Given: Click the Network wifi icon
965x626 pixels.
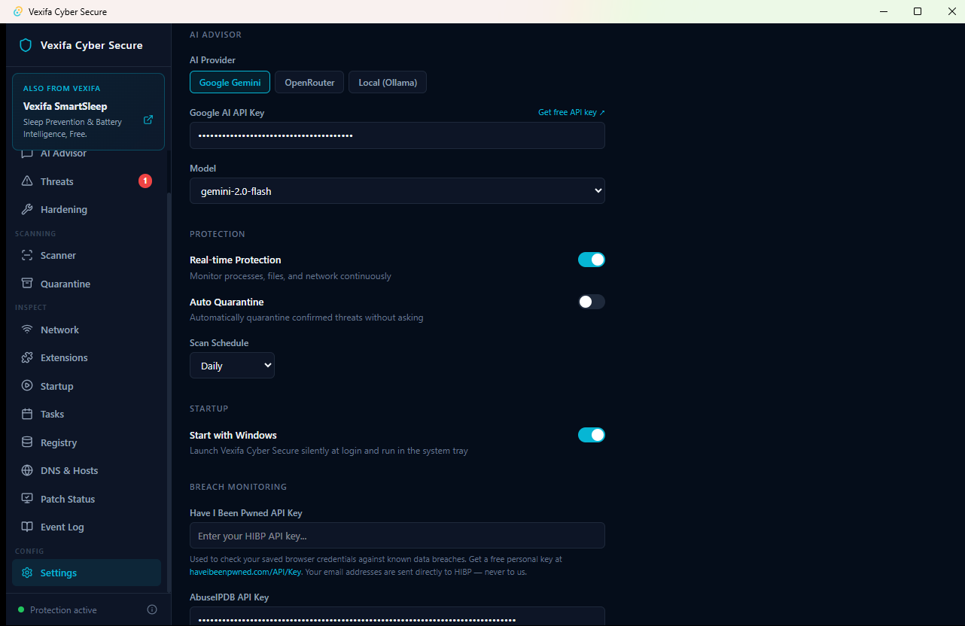Looking at the screenshot, I should pyautogui.click(x=27, y=330).
